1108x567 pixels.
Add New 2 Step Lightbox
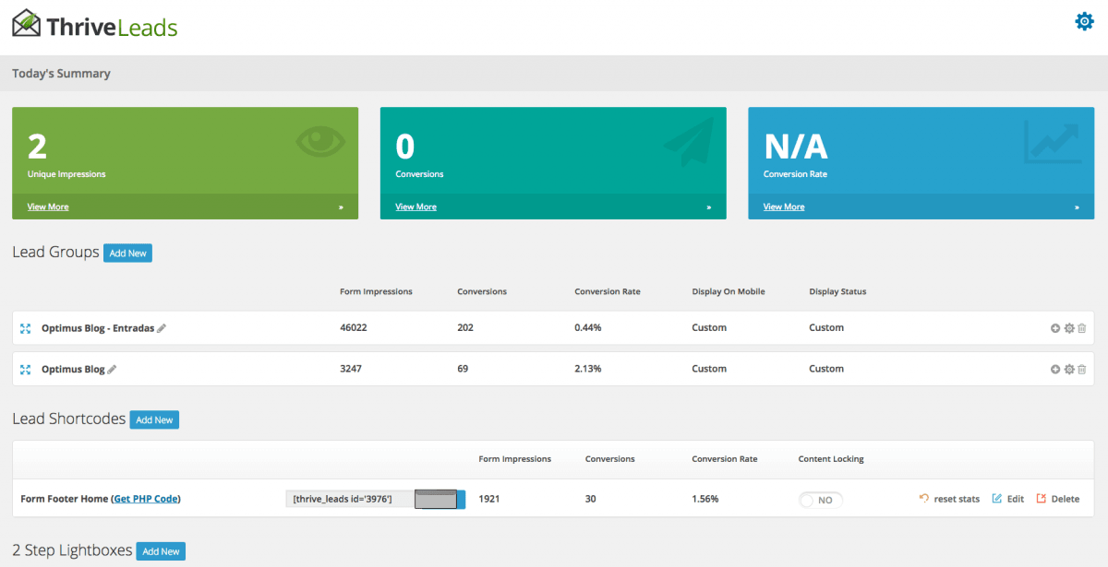click(x=161, y=551)
